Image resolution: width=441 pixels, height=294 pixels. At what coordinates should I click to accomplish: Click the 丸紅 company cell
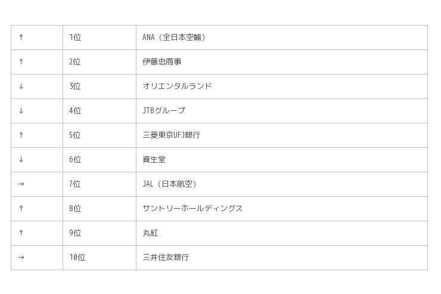[150, 233]
